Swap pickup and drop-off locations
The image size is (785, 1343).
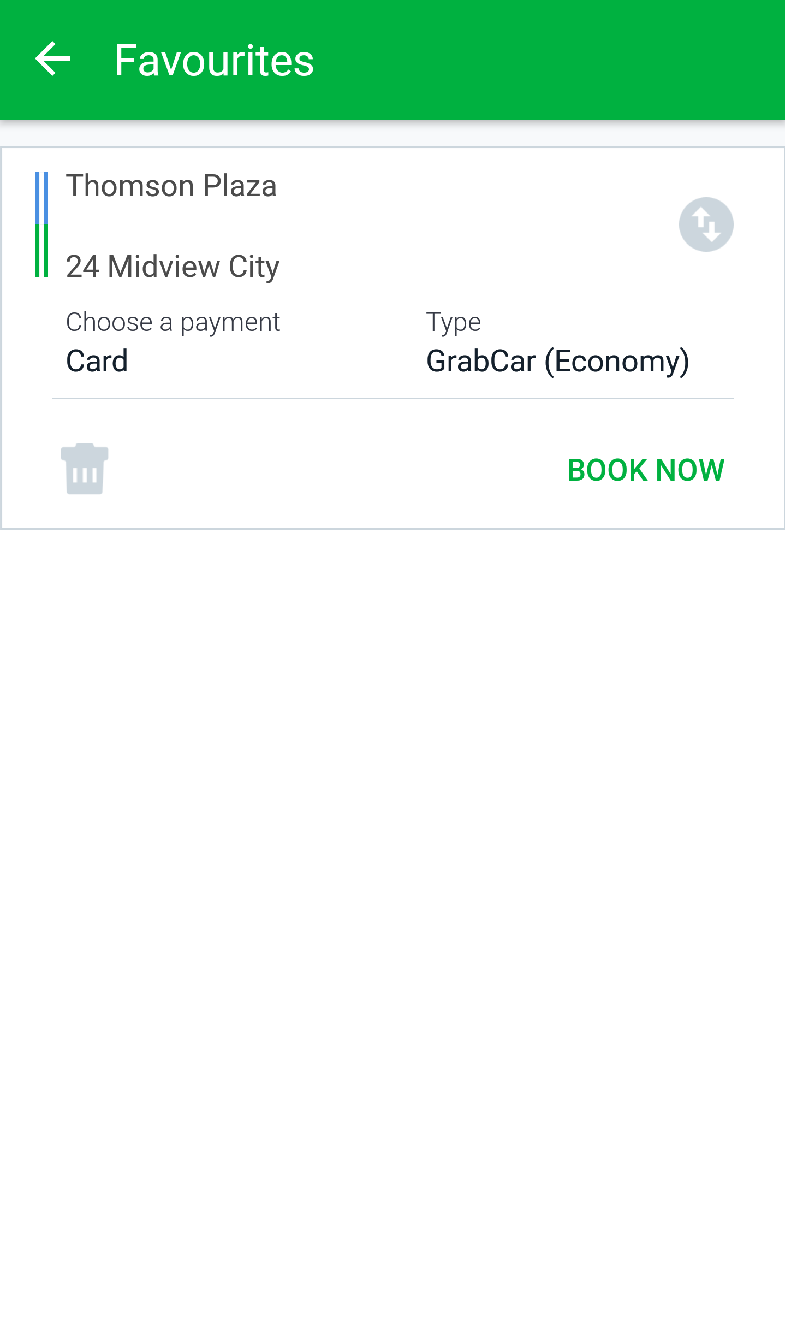(705, 224)
